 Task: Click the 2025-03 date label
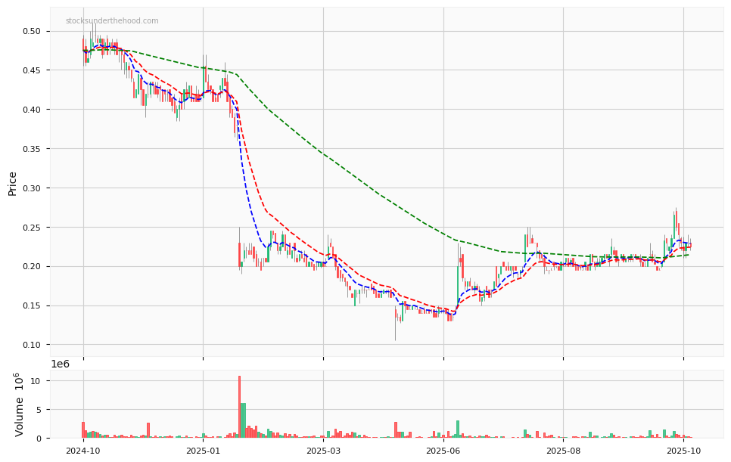(x=323, y=451)
